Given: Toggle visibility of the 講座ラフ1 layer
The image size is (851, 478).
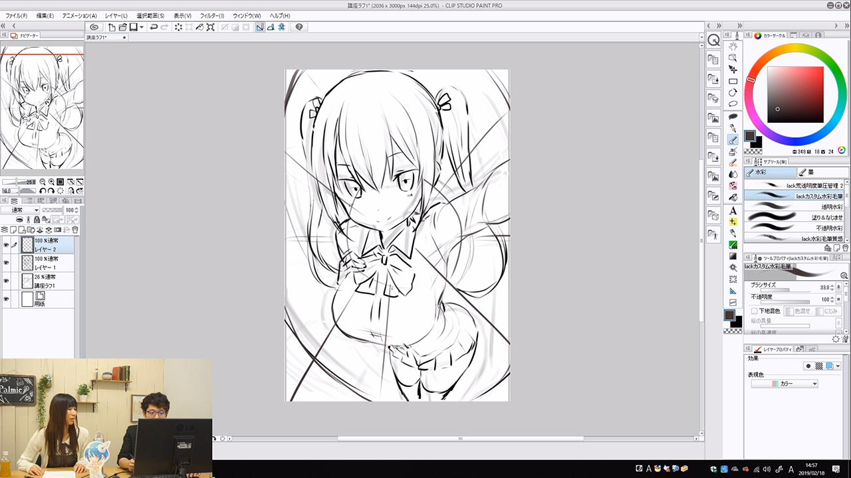Looking at the screenshot, I should pos(6,281).
